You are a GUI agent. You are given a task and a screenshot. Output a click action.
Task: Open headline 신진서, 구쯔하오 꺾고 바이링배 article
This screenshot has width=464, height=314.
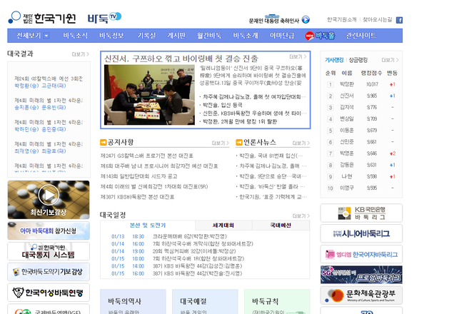click(181, 59)
